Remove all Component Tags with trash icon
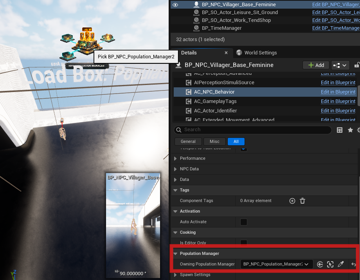 pyautogui.click(x=302, y=201)
